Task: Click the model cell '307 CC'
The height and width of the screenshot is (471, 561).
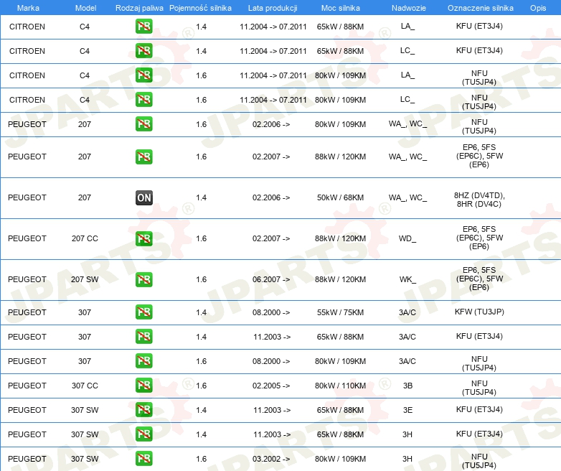Action: [x=85, y=386]
